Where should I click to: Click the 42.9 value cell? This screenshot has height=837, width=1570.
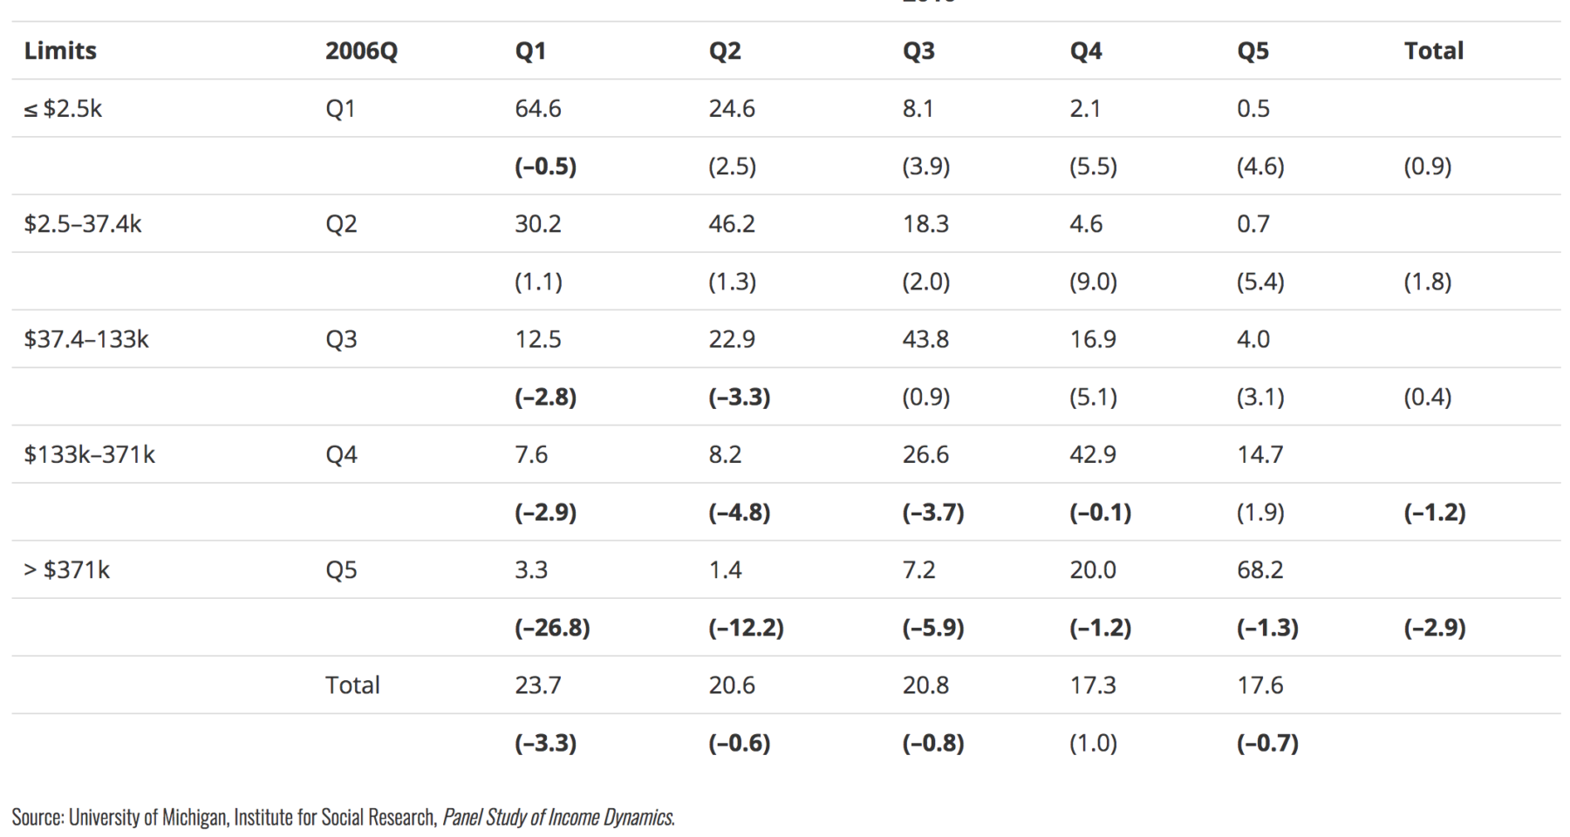(1093, 454)
